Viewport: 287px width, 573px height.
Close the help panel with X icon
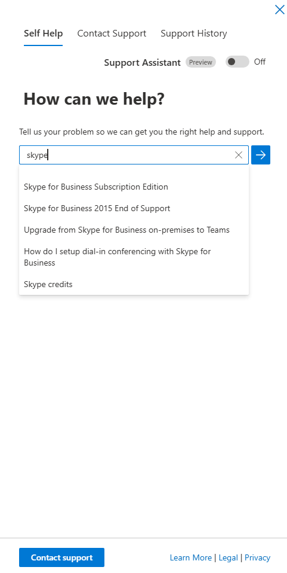pos(279,10)
